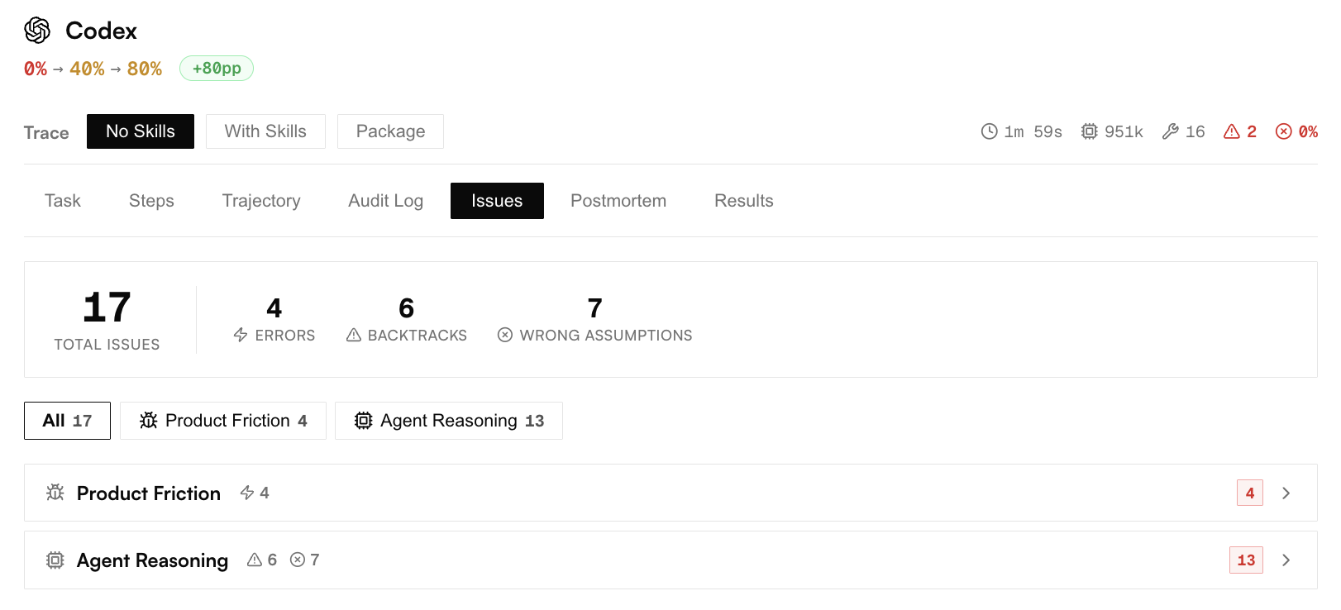Click the triangle icon in Agent Reasoning row
The image size is (1341, 610).
pyautogui.click(x=255, y=560)
